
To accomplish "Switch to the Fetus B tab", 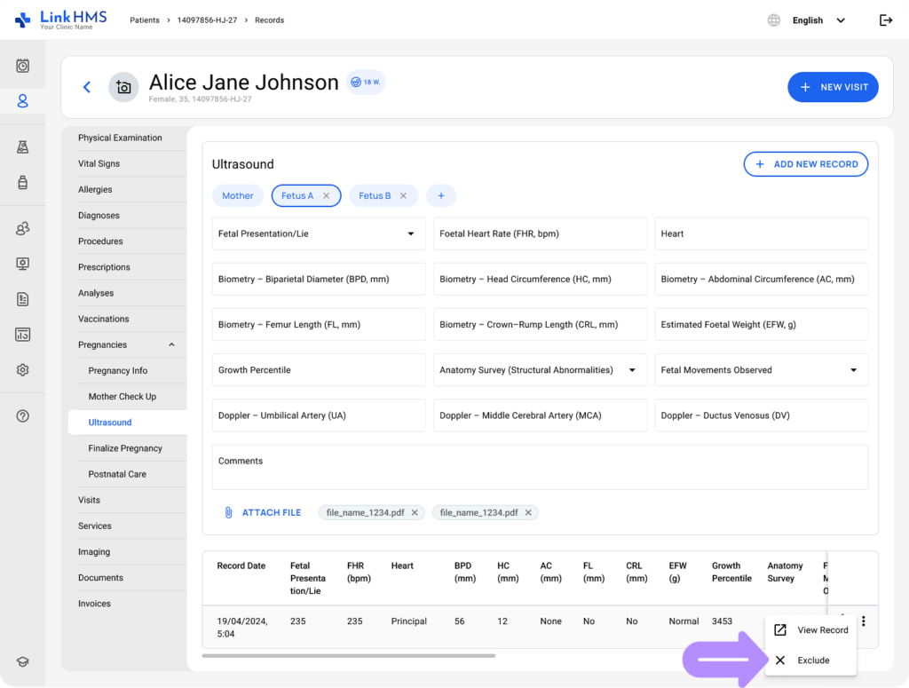I will [374, 196].
